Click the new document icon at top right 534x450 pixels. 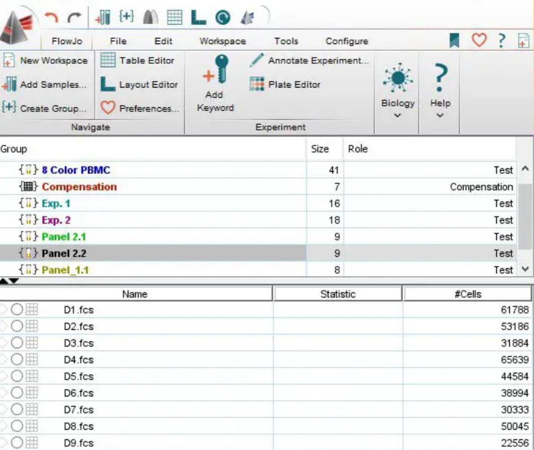pyautogui.click(x=523, y=41)
